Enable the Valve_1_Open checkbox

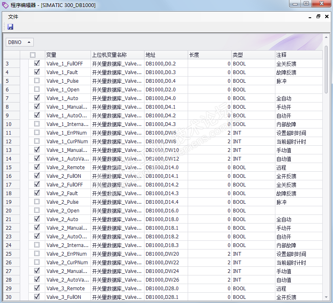click(37, 89)
